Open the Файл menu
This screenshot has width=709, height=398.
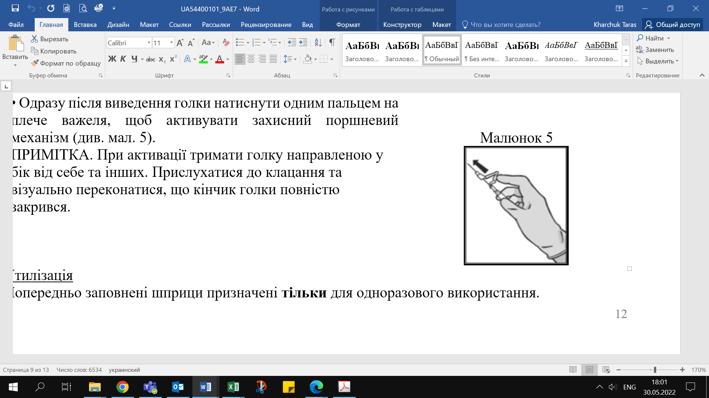point(16,25)
